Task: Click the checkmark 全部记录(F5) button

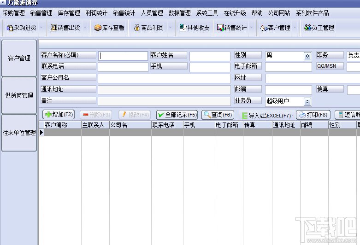Action: [x=177, y=115]
